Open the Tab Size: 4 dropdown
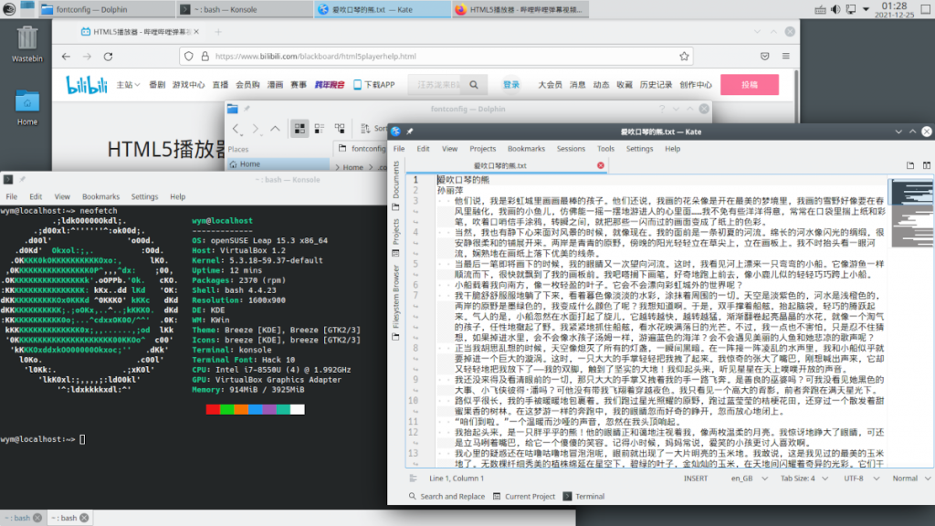 (799, 478)
